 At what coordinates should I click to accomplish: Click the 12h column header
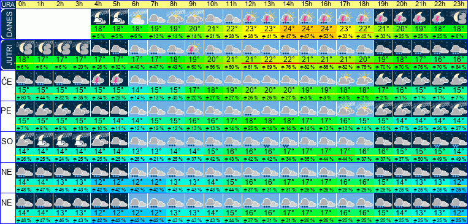coord(250,4)
